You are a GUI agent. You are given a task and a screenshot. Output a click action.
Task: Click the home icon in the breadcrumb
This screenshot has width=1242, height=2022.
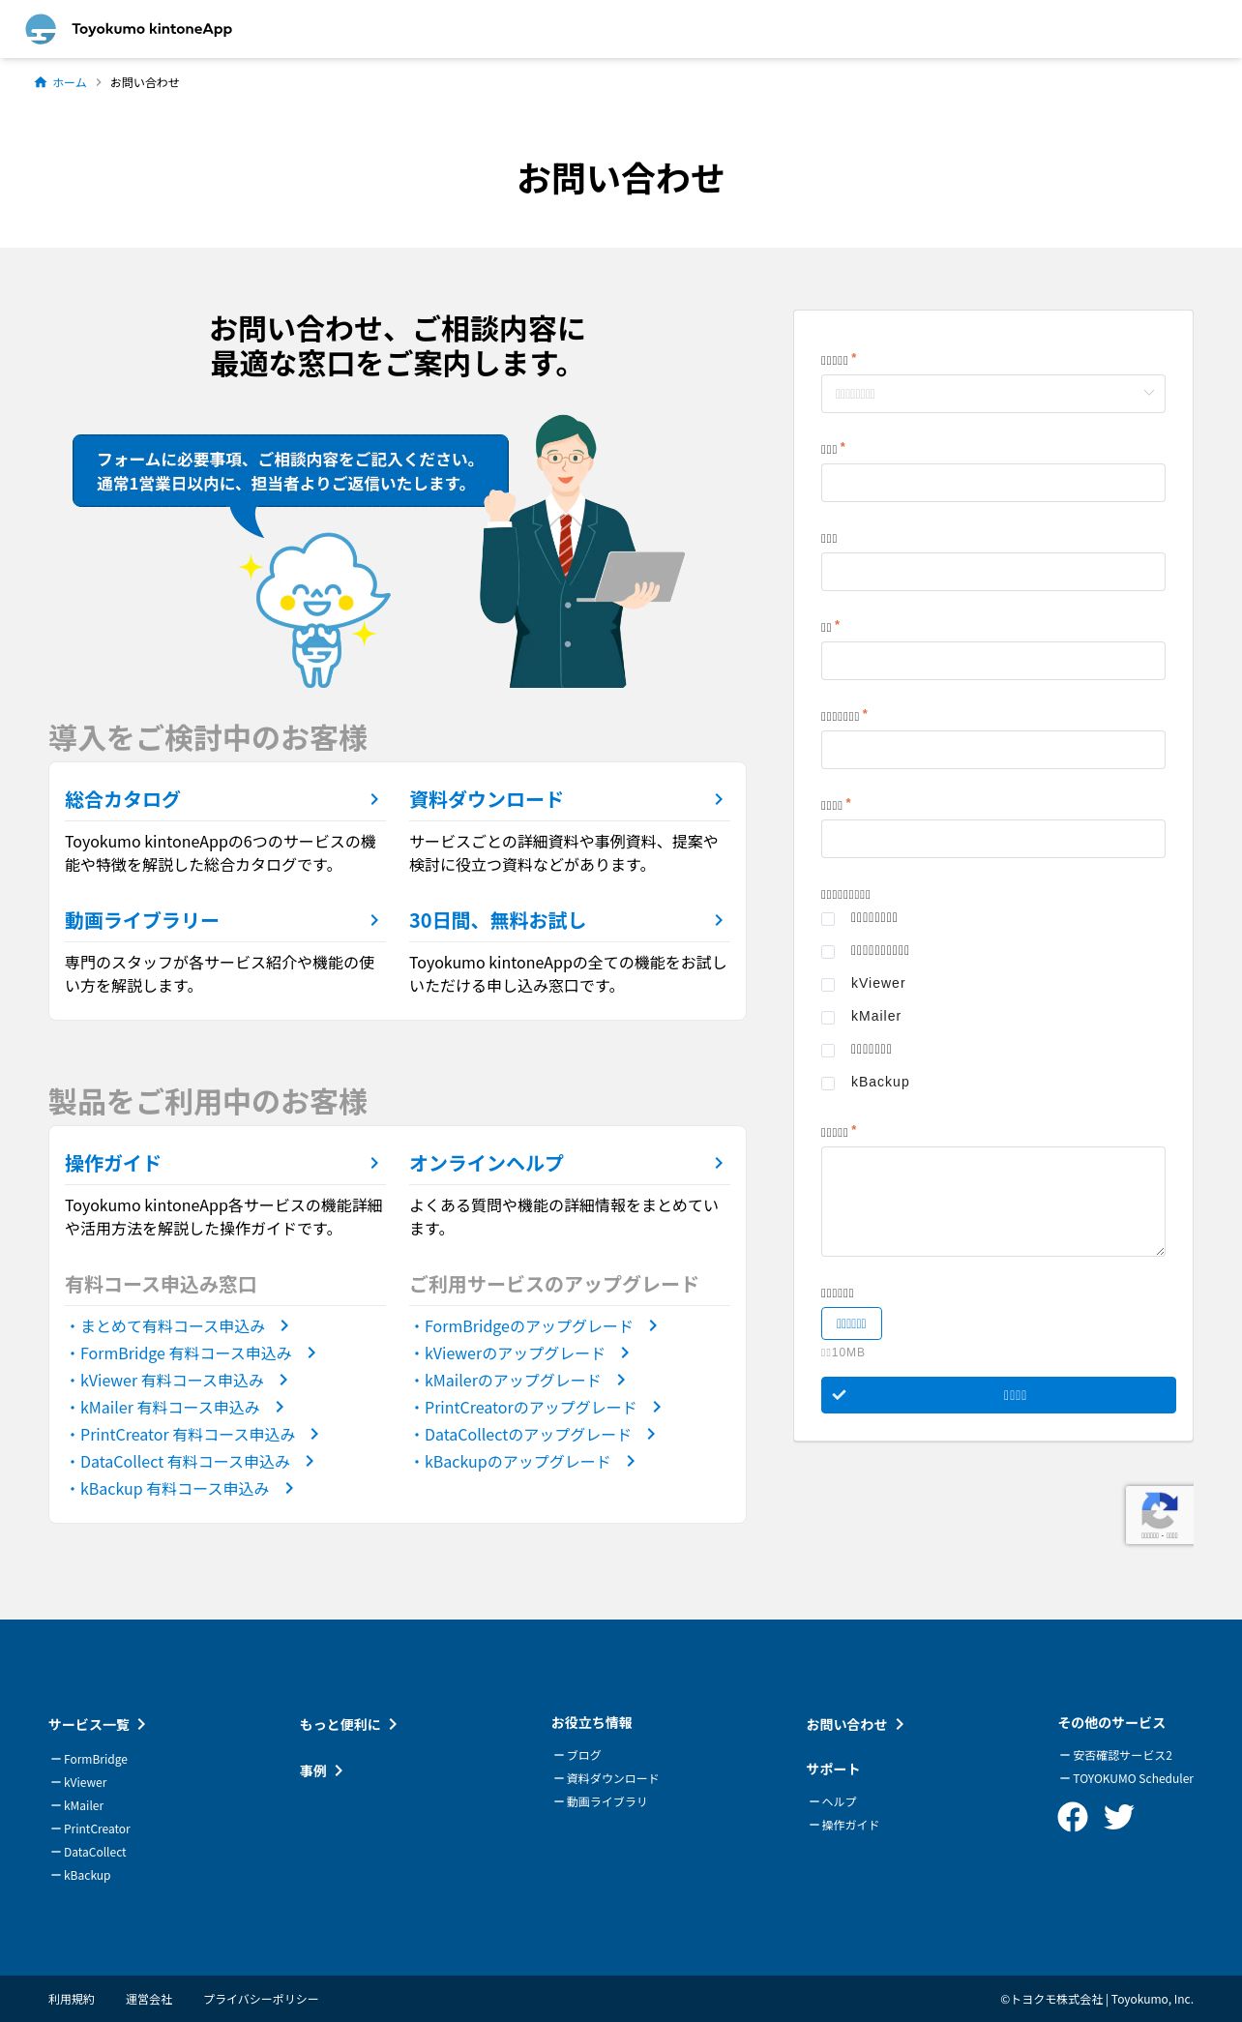pyautogui.click(x=41, y=82)
